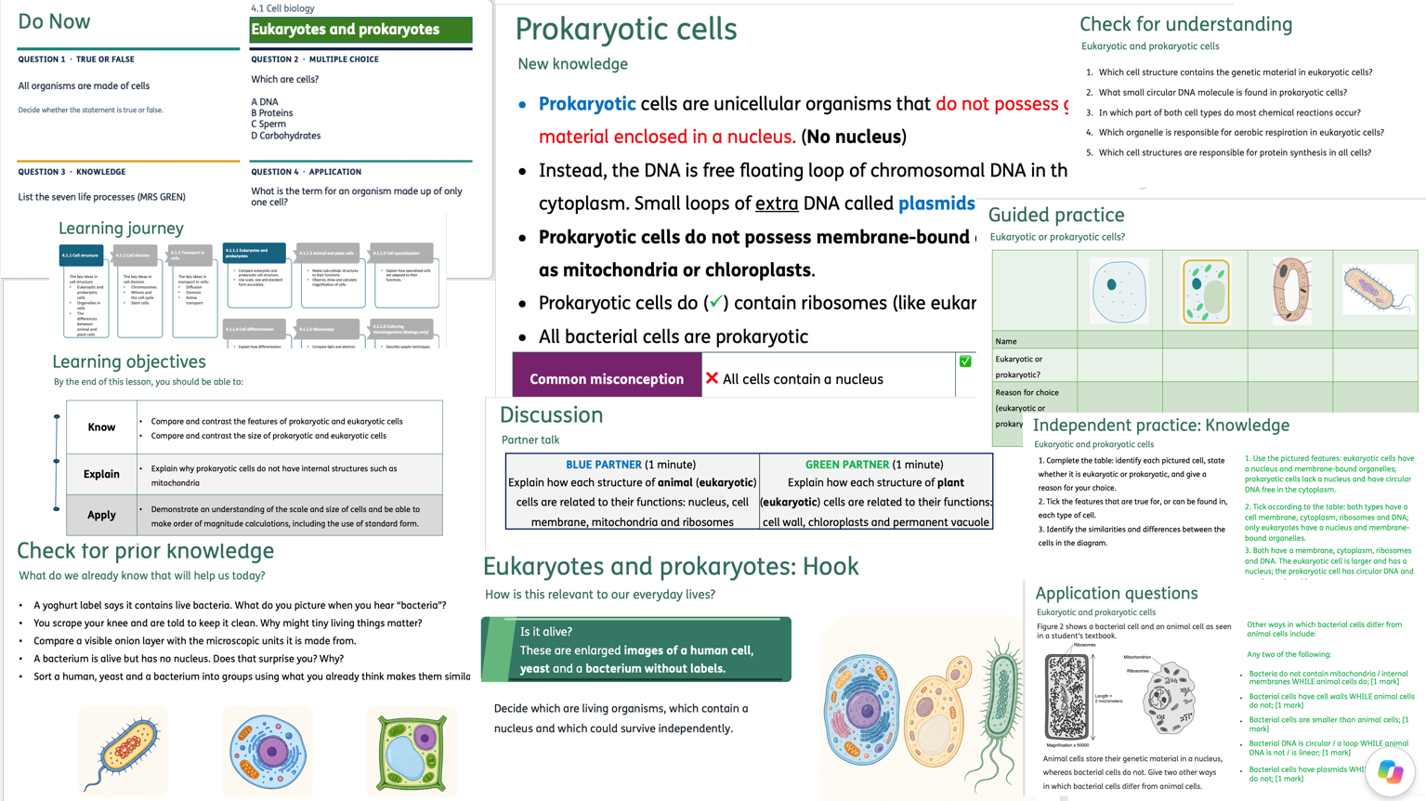The width and height of the screenshot is (1426, 801).
Task: Click the 'Is it alive?' green banner
Action: [x=636, y=650]
